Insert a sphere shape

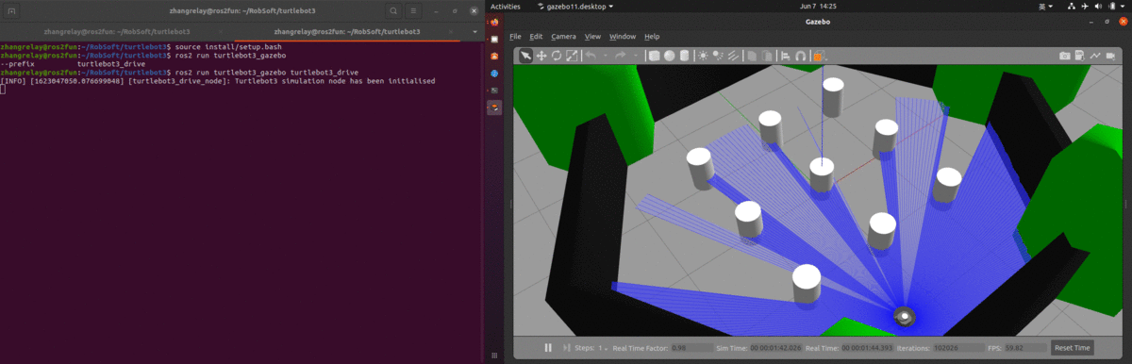[x=669, y=56]
